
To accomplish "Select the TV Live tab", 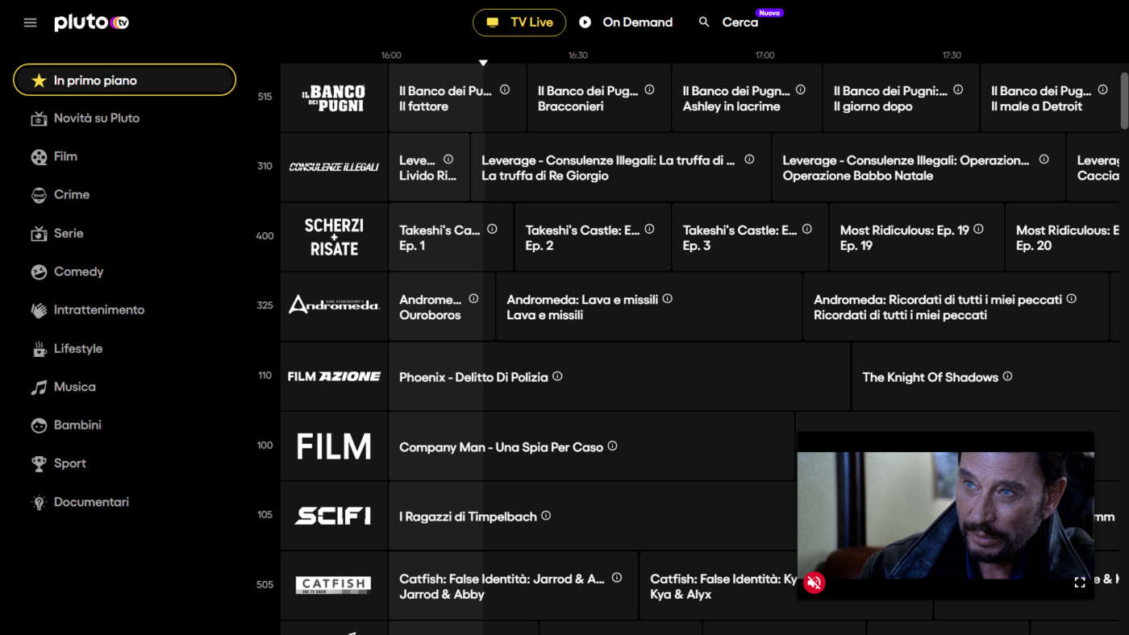I will pos(519,22).
